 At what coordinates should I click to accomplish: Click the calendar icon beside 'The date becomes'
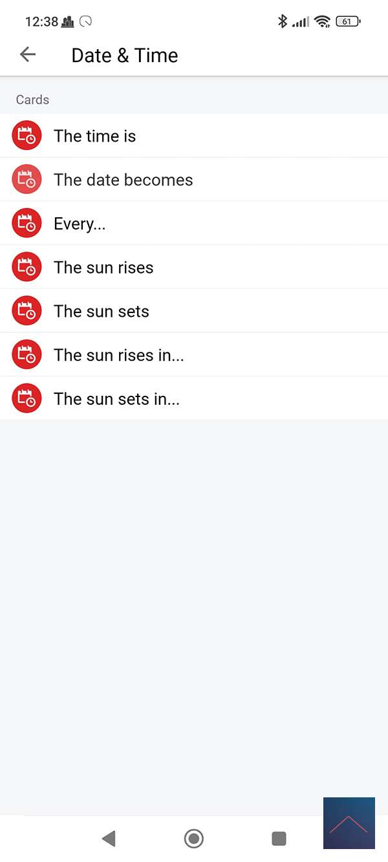coord(27,180)
